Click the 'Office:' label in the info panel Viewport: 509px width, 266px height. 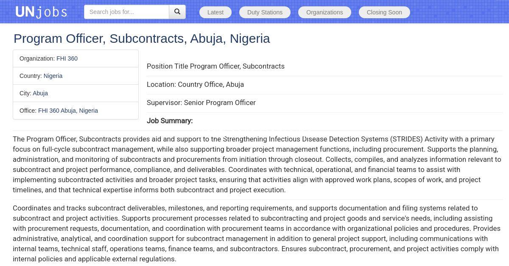[x=28, y=111]
